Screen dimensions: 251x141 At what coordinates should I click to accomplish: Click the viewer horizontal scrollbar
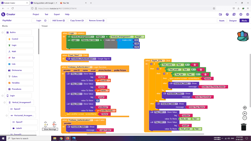[x=146, y=134]
